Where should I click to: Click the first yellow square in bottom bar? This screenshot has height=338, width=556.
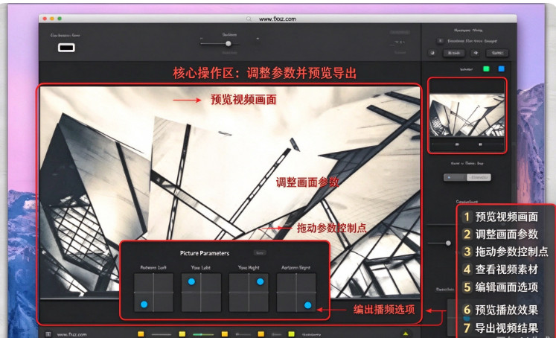point(141,334)
